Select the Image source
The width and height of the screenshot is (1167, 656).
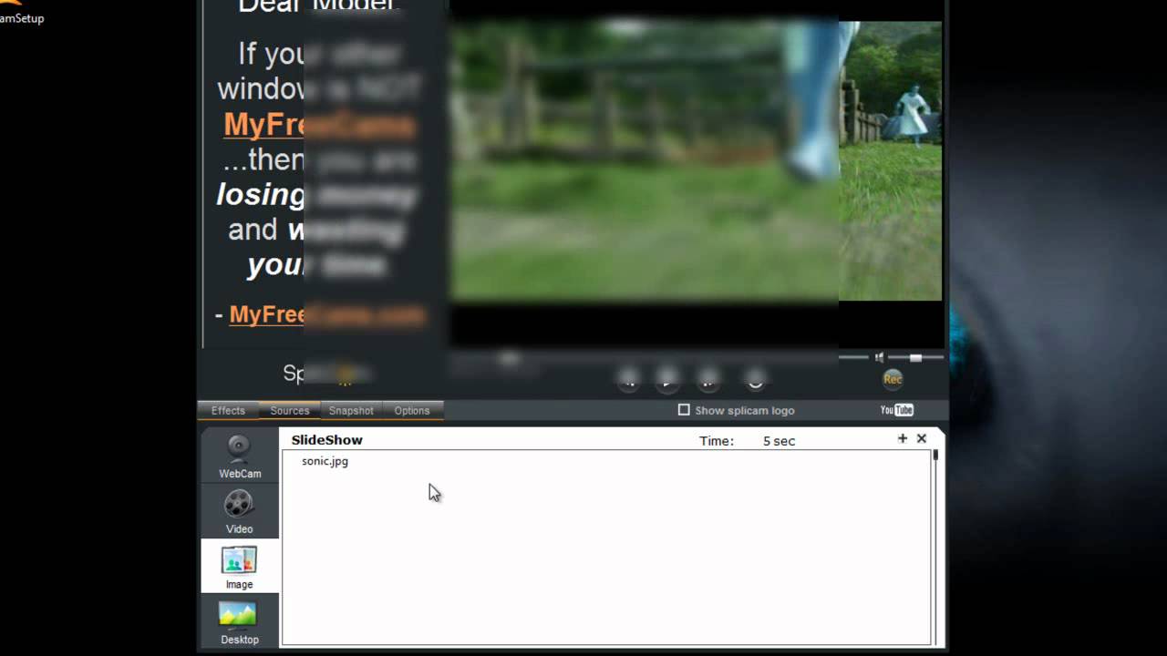click(239, 567)
